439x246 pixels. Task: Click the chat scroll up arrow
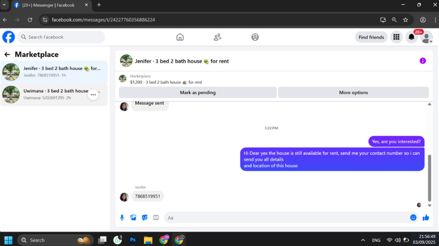429,104
